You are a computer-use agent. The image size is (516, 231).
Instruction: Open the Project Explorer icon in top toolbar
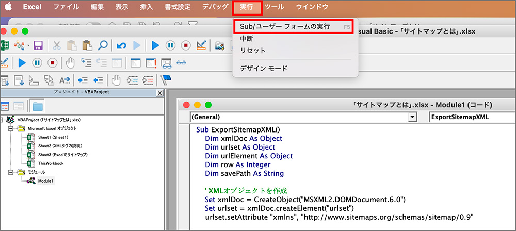point(219,45)
